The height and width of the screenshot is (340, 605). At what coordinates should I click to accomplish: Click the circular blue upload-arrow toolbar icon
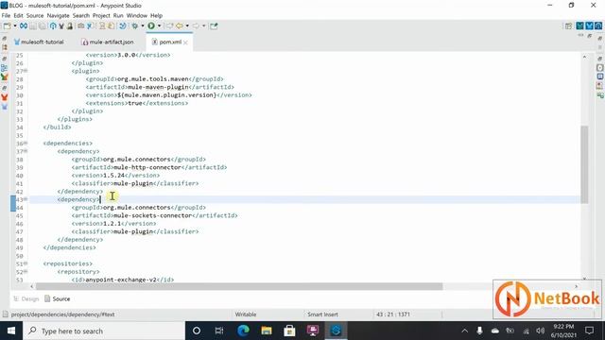53,25
